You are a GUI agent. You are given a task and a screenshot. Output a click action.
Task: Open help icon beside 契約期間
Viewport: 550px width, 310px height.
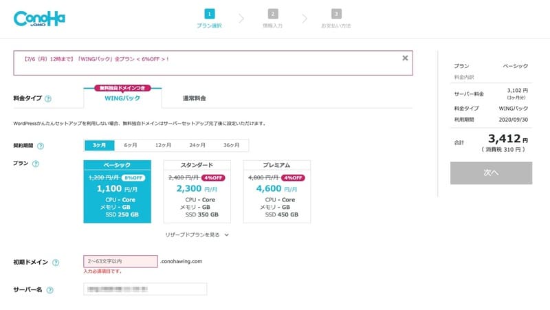41,146
